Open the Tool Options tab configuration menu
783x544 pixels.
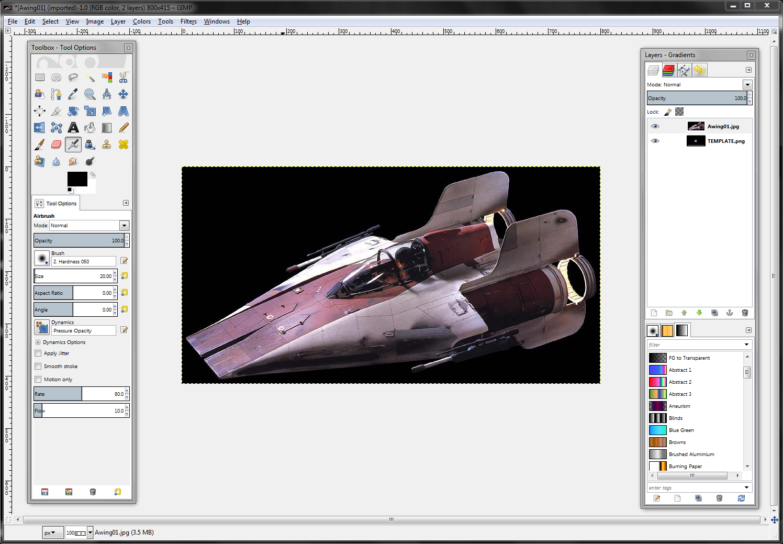click(x=126, y=203)
